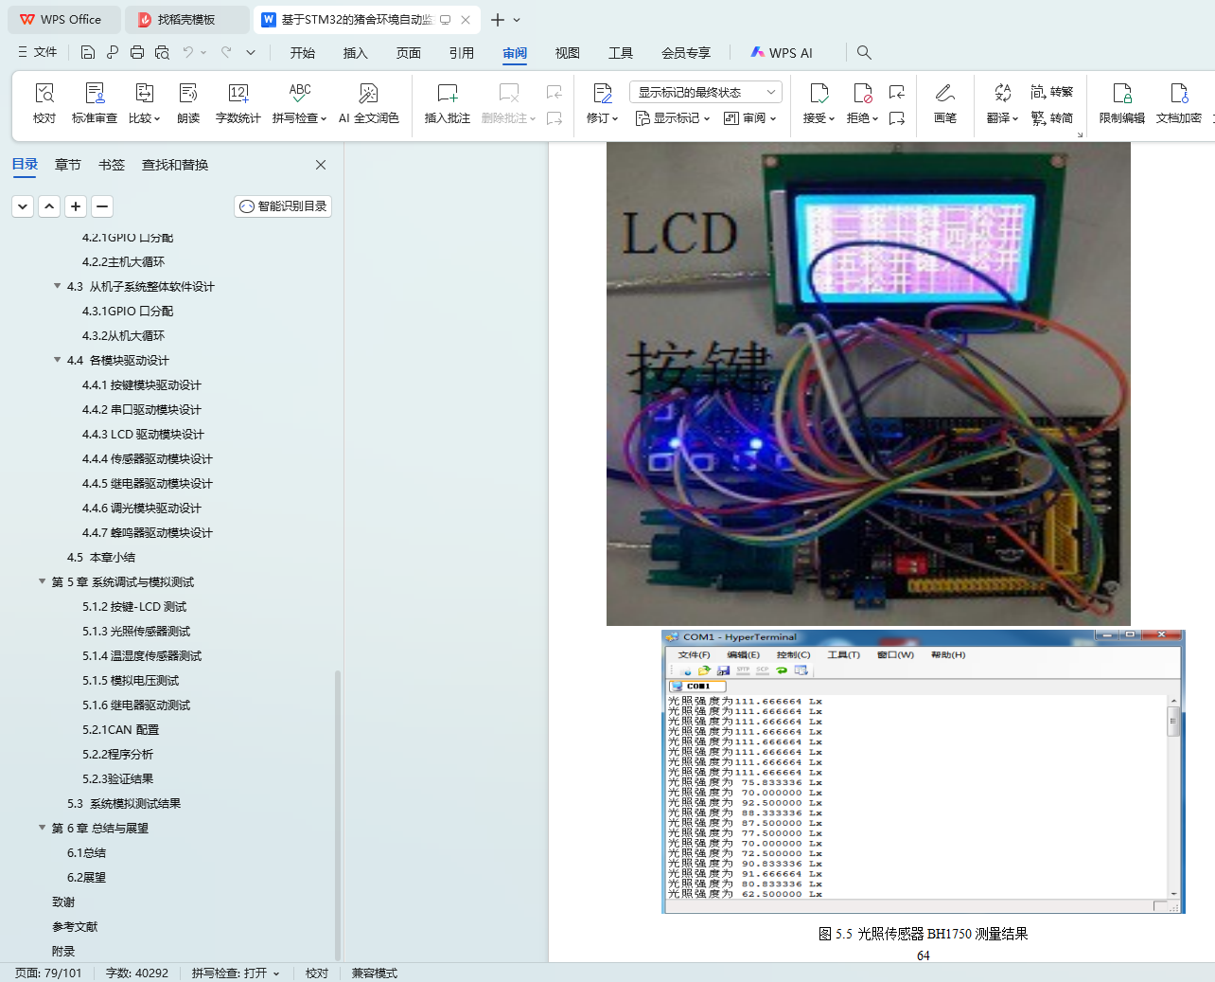This screenshot has width=1215, height=982.
Task: Collapse the 第 5 章 系统调试与模拟测试 node
Action: pos(43,581)
